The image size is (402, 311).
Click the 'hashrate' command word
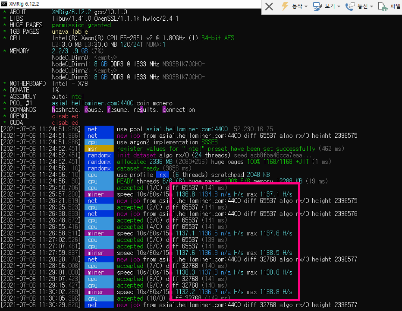click(65, 110)
